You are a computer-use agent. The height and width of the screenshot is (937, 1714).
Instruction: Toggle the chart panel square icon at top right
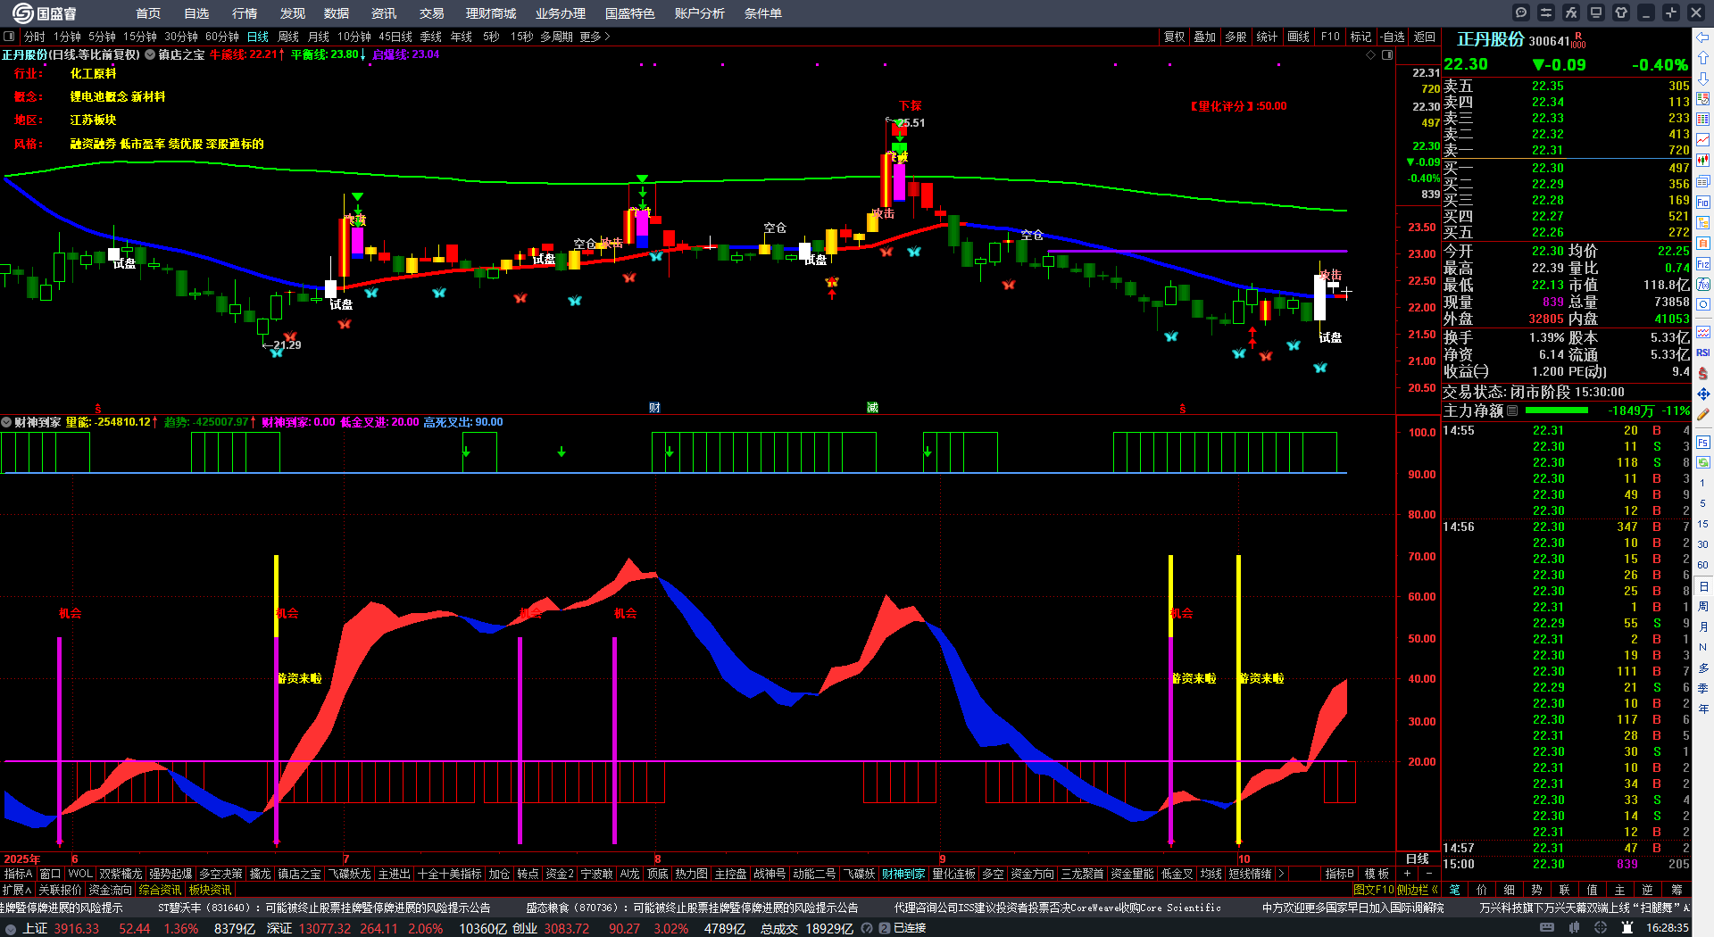point(1387,54)
